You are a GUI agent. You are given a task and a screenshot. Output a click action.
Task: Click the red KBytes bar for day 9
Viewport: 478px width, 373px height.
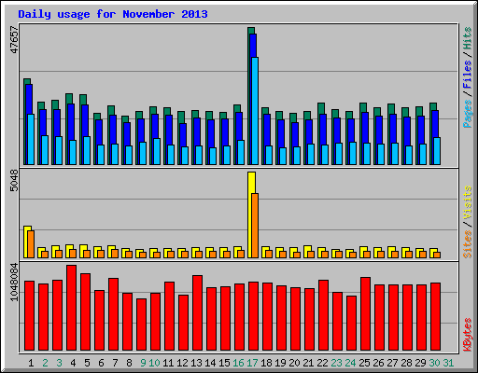point(141,325)
